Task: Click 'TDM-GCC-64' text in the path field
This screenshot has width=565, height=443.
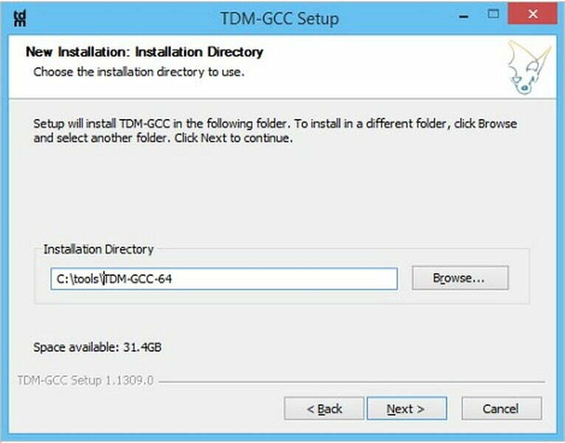Action: (x=138, y=279)
